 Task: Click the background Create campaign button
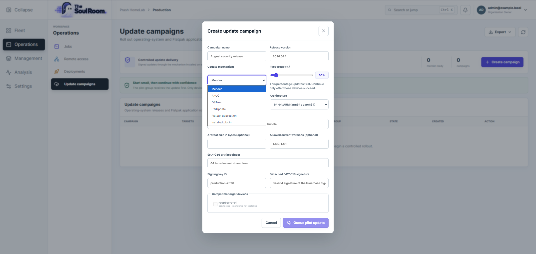502,62
